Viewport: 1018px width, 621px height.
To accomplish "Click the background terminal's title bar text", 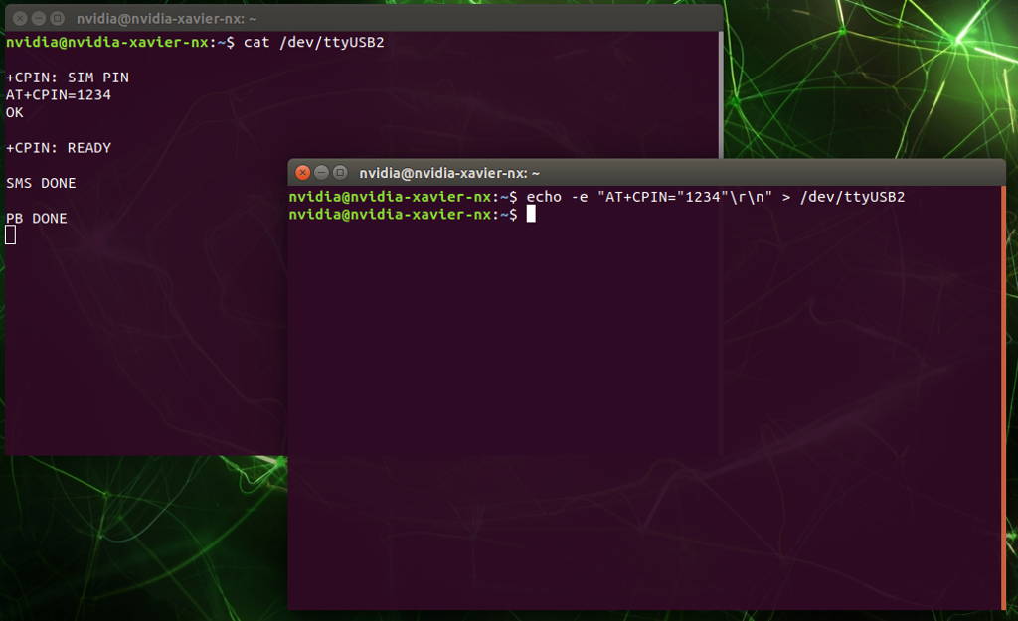I will pyautogui.click(x=166, y=19).
